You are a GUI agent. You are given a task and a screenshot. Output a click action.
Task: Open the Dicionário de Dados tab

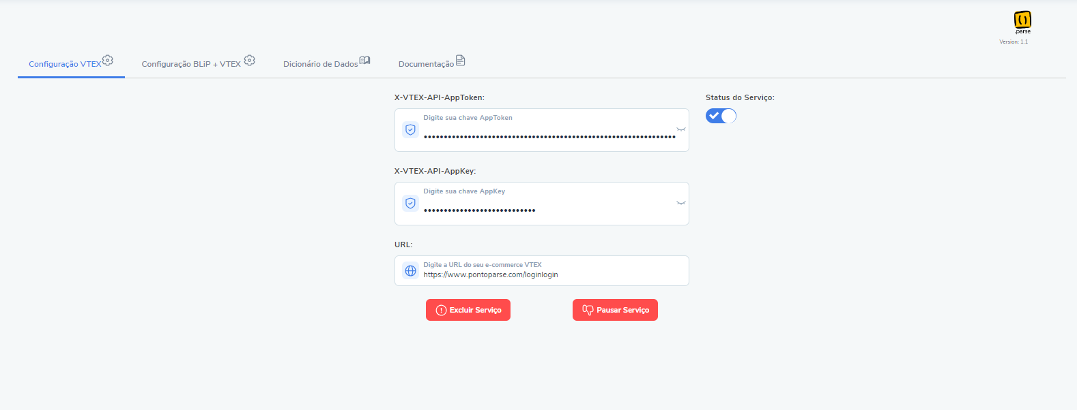[x=327, y=63]
